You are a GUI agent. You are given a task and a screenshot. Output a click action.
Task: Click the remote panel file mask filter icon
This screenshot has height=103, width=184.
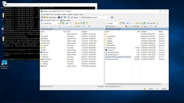(x=156, y=26)
